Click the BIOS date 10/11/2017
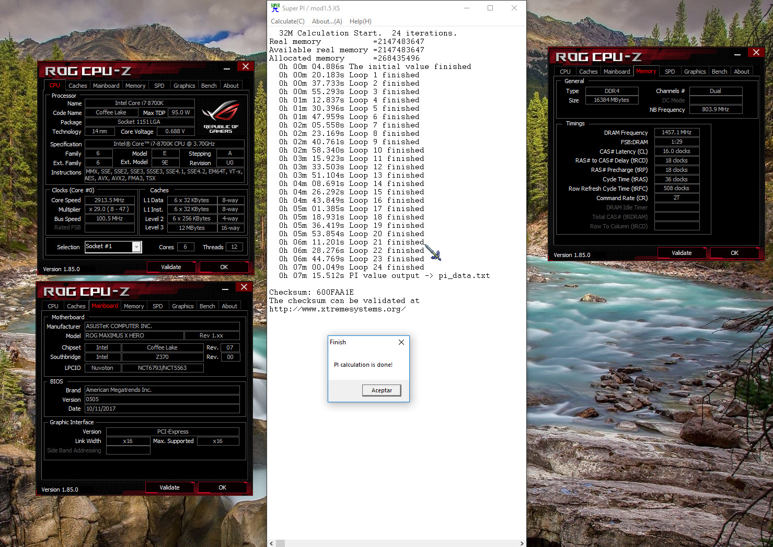773x547 pixels. click(x=162, y=409)
